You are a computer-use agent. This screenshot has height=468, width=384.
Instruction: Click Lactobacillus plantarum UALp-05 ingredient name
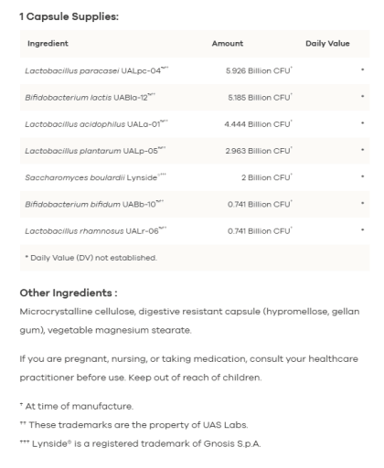95,151
